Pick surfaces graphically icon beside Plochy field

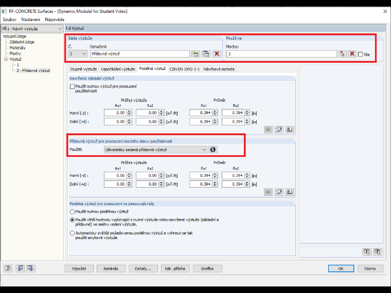click(342, 54)
